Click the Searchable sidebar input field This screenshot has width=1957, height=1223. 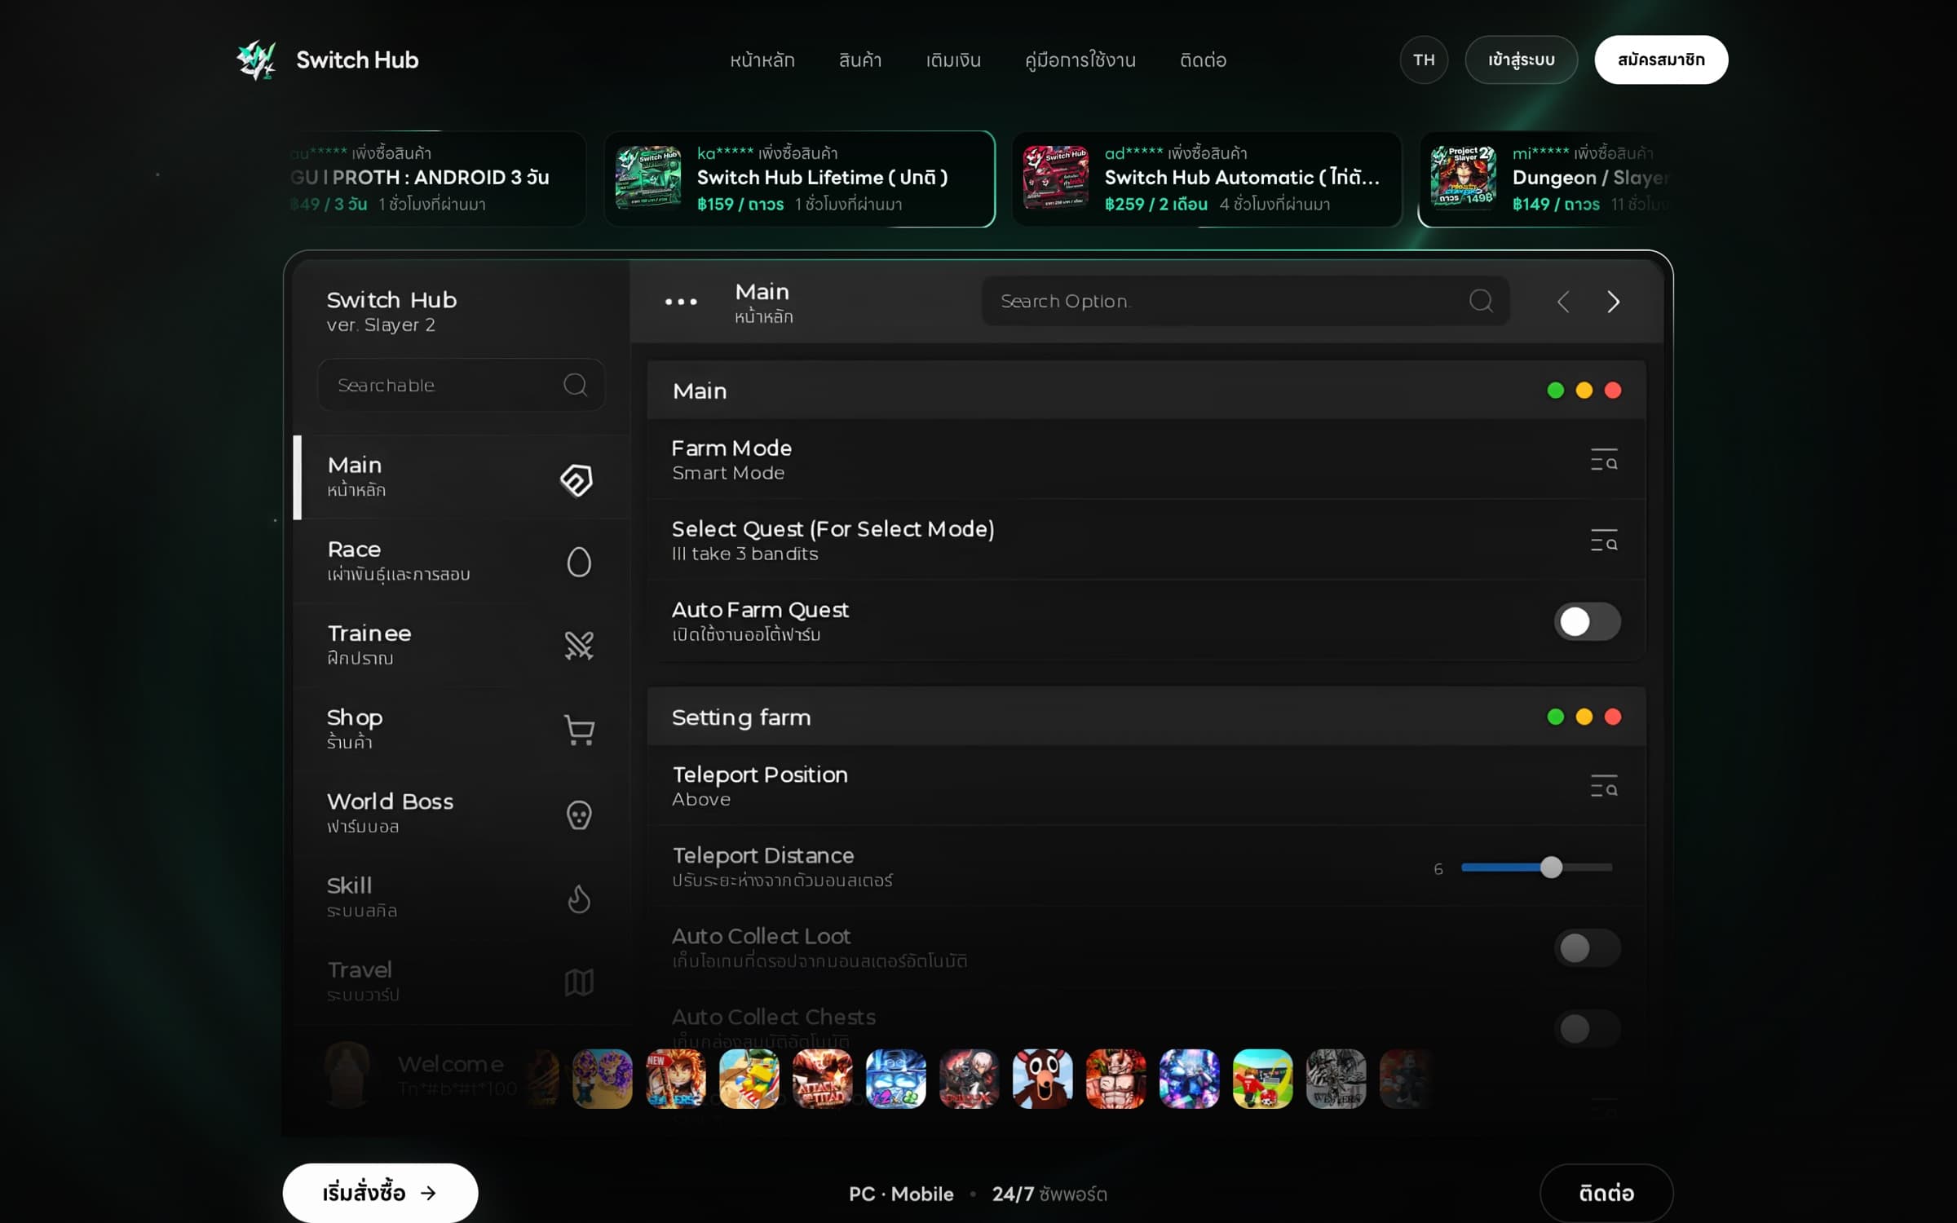click(461, 385)
